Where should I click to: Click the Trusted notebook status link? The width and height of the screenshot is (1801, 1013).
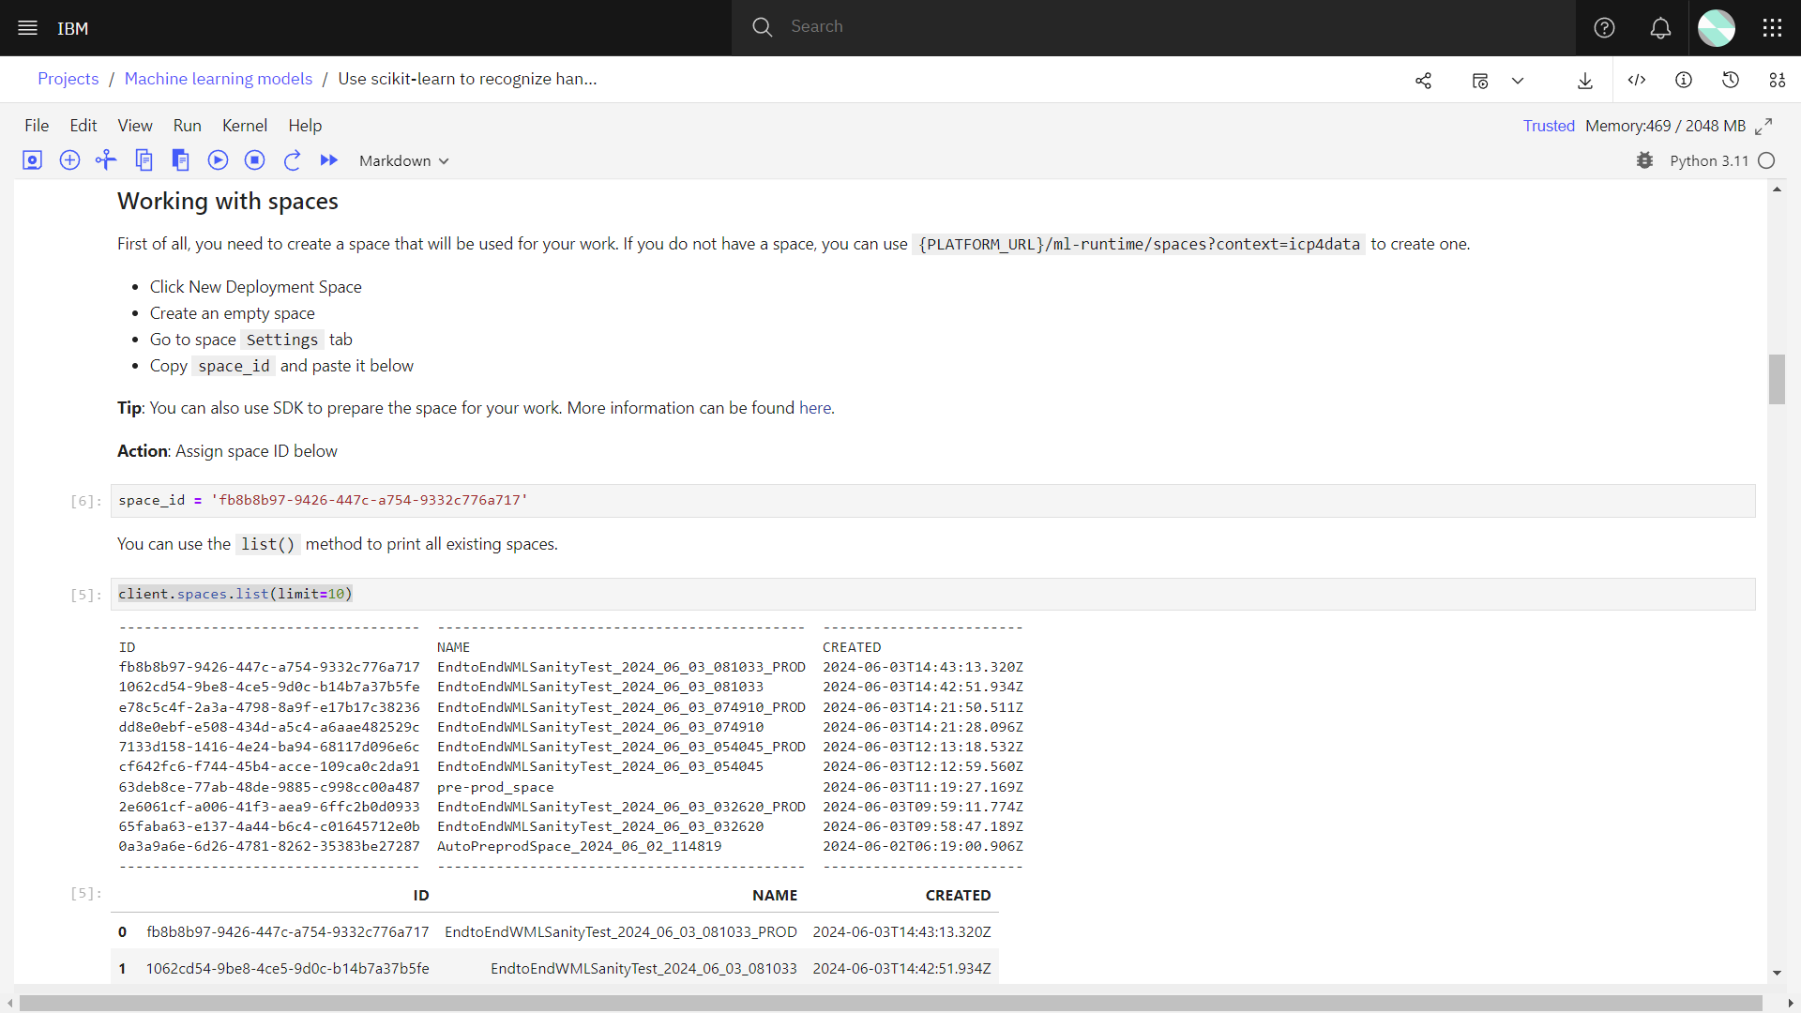(x=1549, y=125)
